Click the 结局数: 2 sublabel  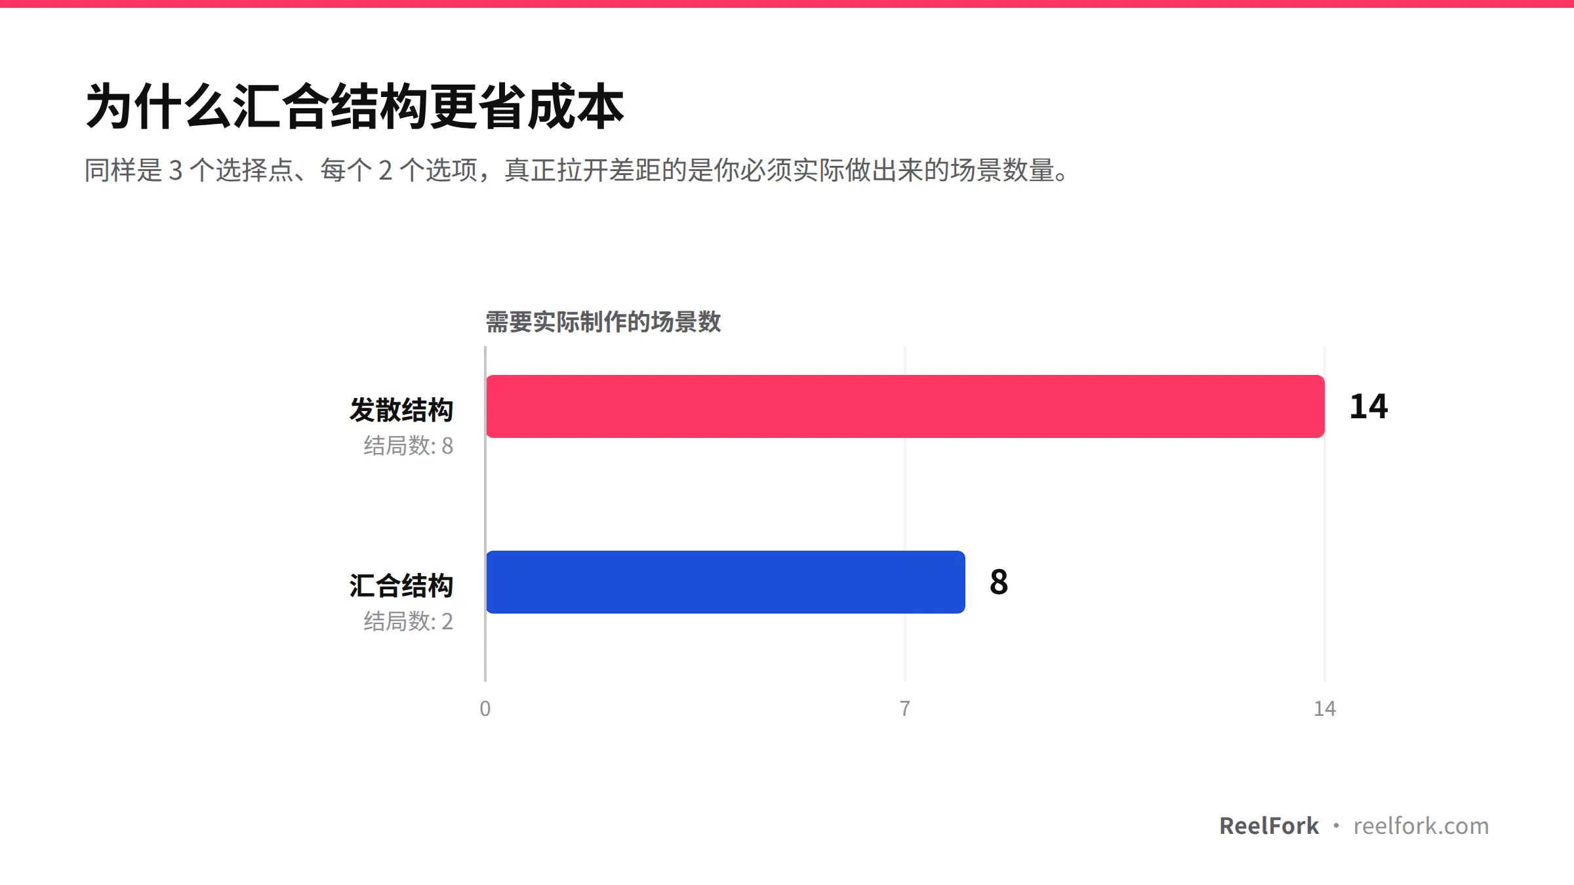409,621
